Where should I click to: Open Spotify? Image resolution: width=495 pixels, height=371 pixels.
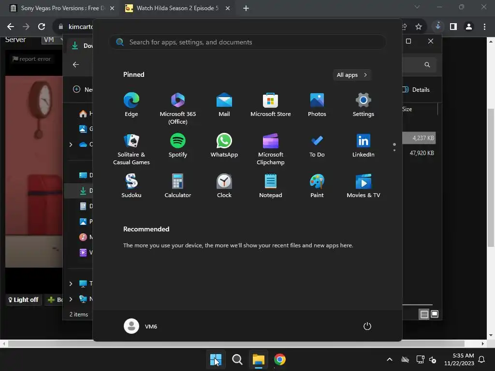pos(178,145)
